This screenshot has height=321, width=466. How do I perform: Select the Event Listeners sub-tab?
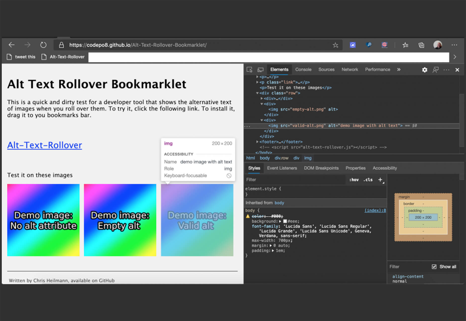pyautogui.click(x=282, y=168)
